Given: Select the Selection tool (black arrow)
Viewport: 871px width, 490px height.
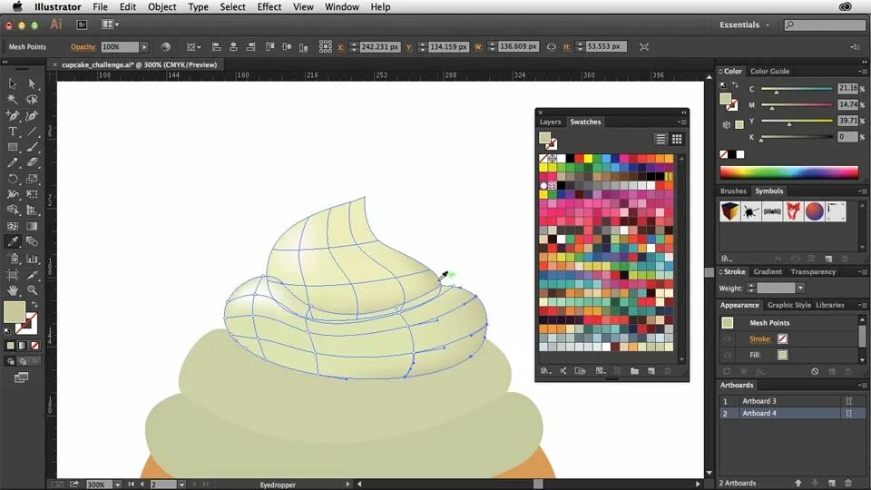Looking at the screenshot, I should [12, 83].
